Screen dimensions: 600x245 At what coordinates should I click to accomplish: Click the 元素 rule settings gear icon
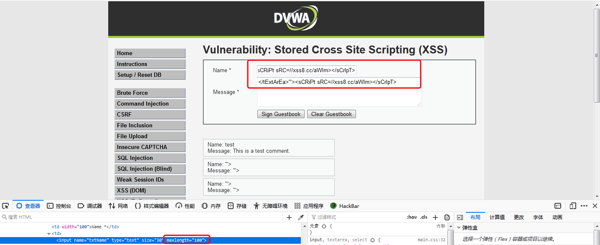(x=324, y=226)
